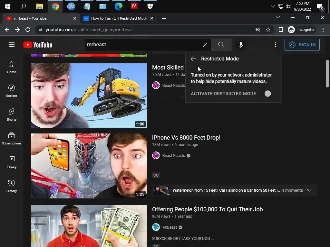Click Chrome's forward navigation arrow
This screenshot has height=247, width=330.
click(17, 30)
